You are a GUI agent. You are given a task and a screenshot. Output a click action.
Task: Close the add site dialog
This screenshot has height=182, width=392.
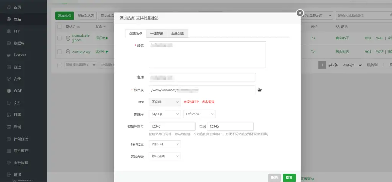tap(300, 13)
